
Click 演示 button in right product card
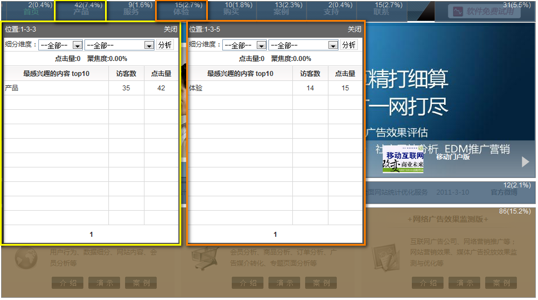pos(464,283)
